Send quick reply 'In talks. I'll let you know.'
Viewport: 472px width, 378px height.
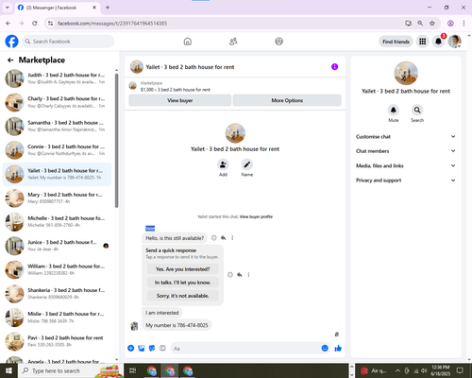point(182,283)
